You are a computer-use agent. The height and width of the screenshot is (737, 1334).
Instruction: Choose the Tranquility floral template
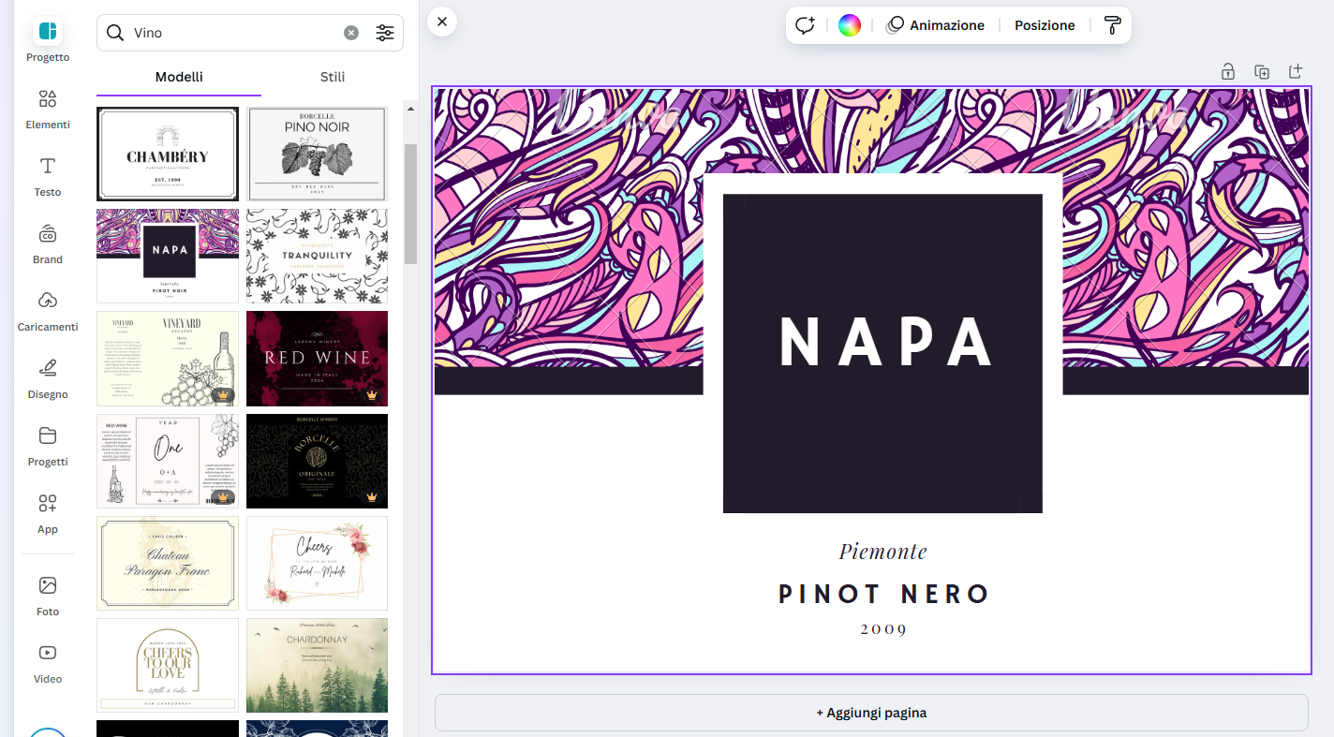(317, 256)
